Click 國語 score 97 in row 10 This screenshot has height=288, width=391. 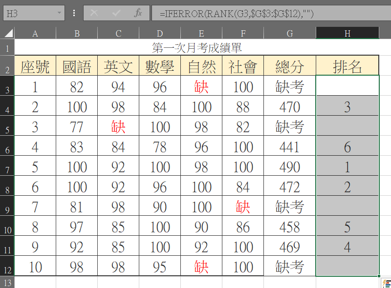pyautogui.click(x=77, y=226)
